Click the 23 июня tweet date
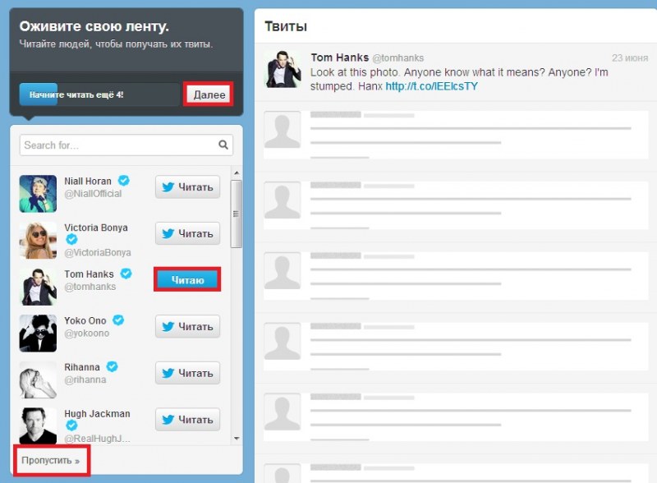This screenshot has height=483, width=657. tap(630, 57)
